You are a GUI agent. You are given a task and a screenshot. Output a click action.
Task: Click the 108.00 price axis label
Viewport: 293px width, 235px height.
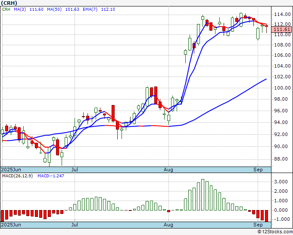(282, 45)
